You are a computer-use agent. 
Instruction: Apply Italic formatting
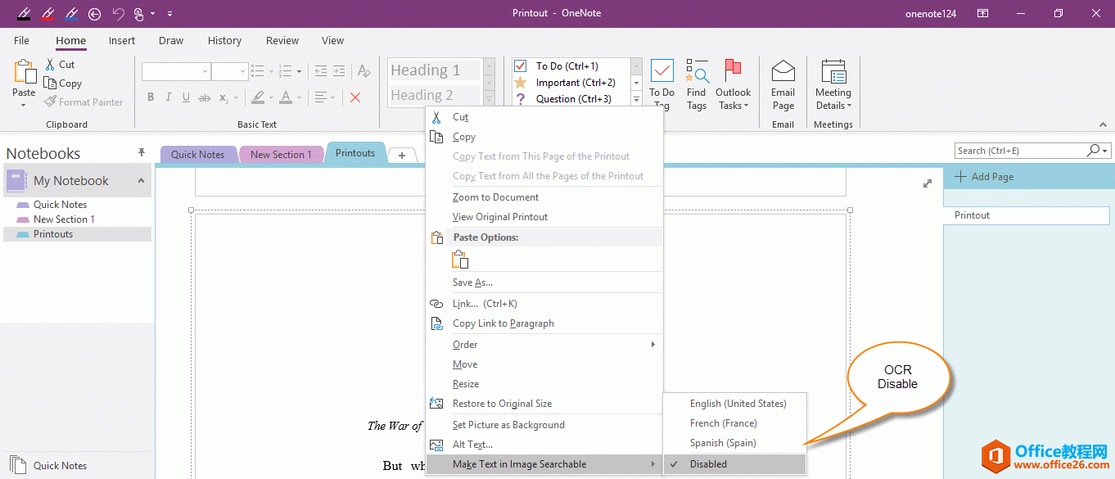point(168,97)
